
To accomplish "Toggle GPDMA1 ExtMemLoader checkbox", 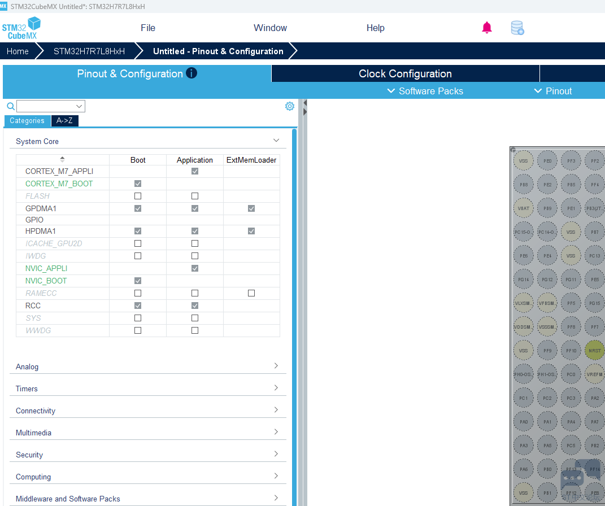I will 251,208.
